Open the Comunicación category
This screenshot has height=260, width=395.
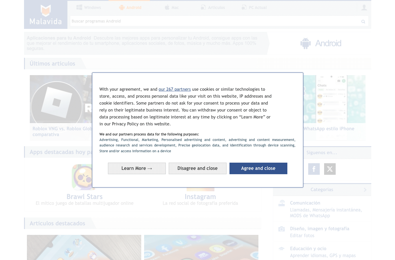305,203
